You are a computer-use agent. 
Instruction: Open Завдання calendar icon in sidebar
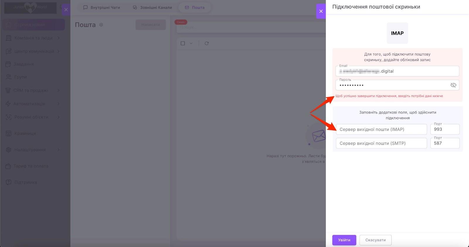coord(8,64)
